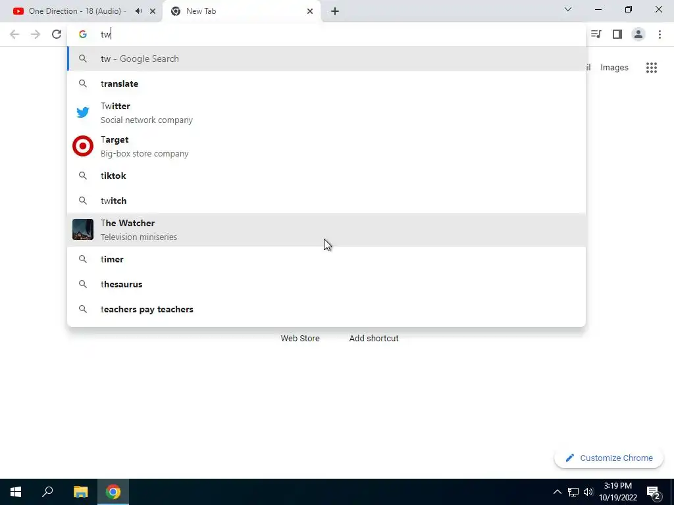Click the Twitter bird logo

coord(83,112)
